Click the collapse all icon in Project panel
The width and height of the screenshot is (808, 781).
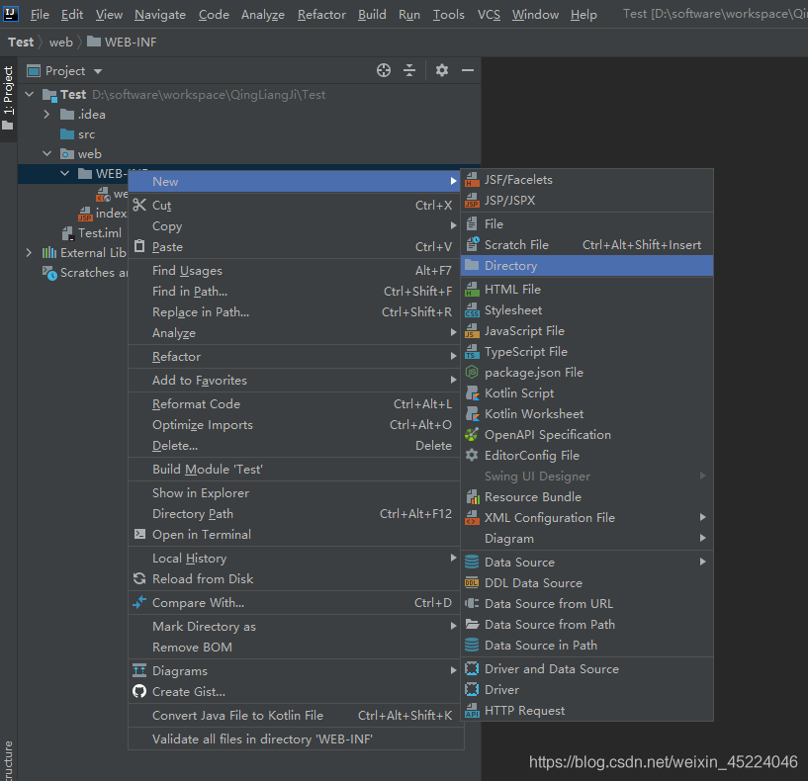coord(409,70)
